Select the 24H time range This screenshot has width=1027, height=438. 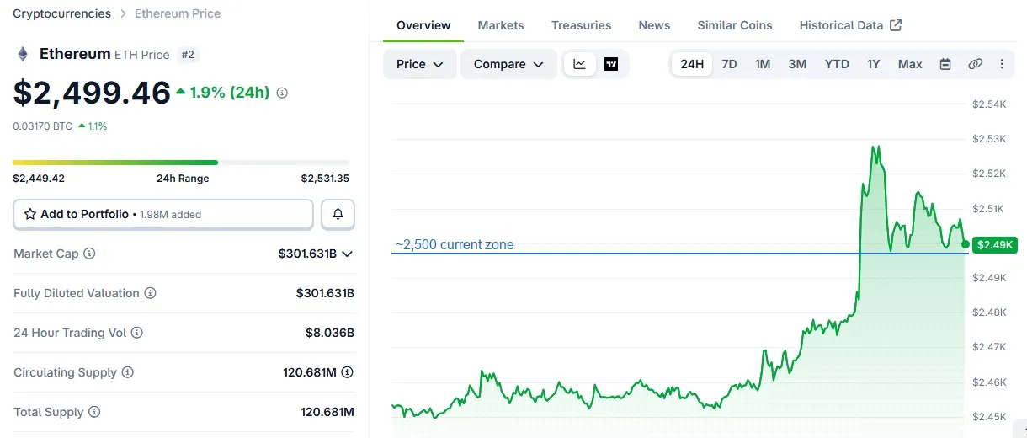point(692,64)
